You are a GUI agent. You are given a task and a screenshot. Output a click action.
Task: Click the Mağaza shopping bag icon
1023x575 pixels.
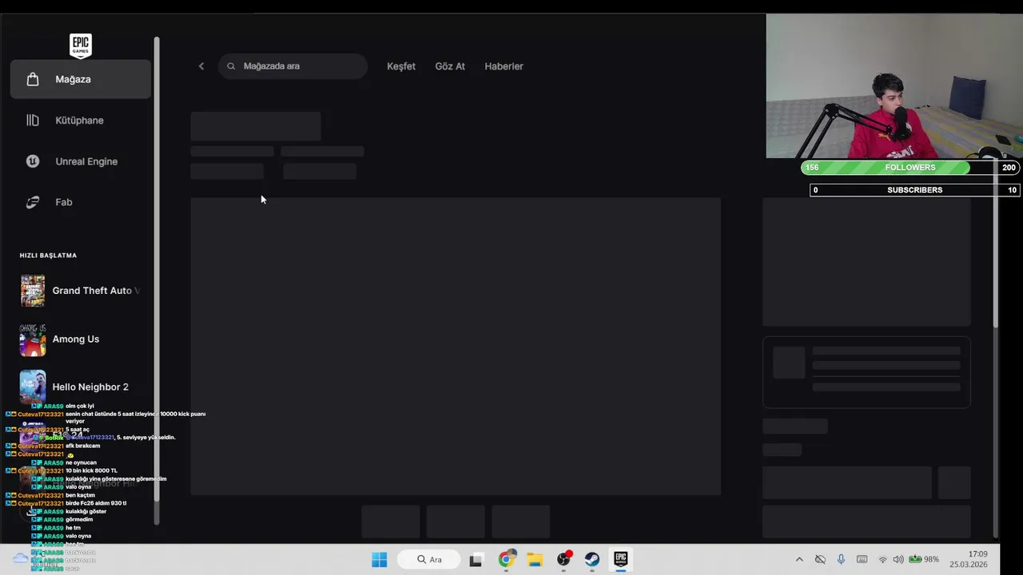(x=33, y=79)
